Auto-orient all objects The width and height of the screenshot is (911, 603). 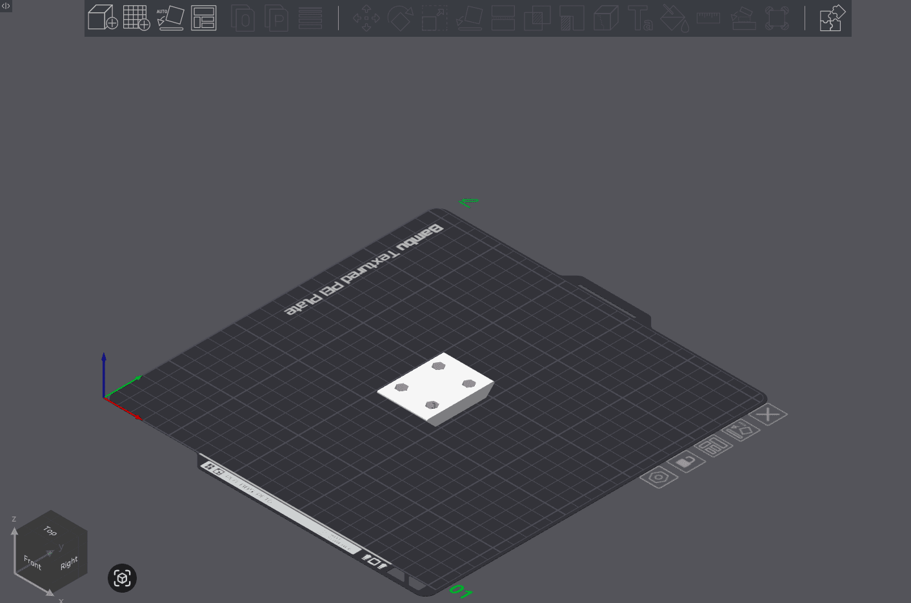[x=171, y=18]
